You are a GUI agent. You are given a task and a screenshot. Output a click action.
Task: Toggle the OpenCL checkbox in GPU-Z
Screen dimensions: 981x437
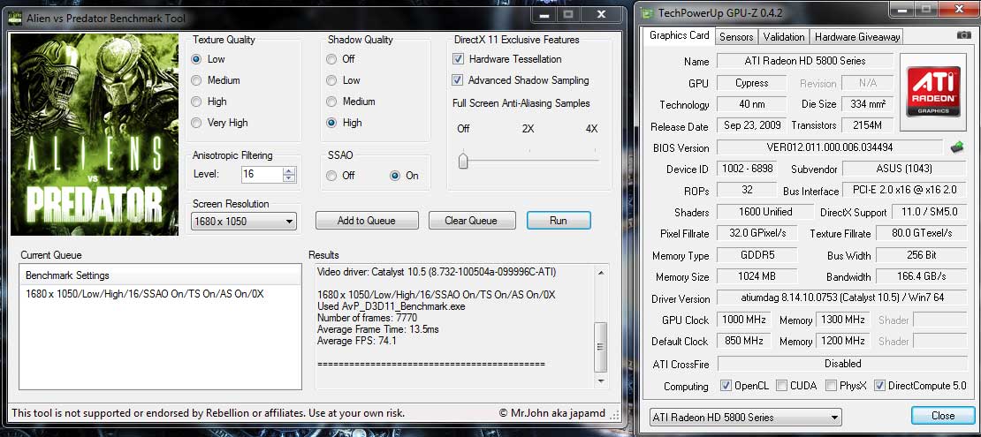point(726,386)
